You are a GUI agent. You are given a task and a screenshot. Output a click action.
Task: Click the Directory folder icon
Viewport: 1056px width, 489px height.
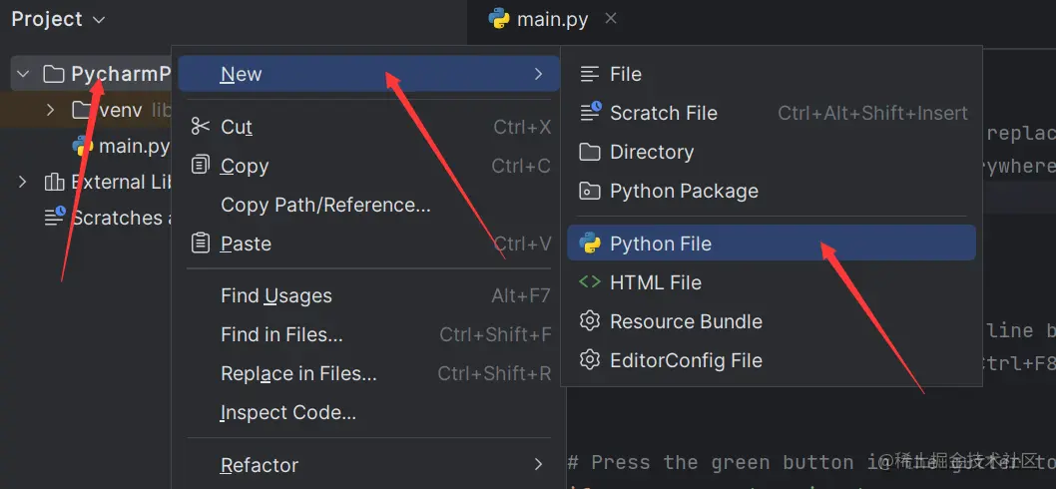[x=589, y=153]
